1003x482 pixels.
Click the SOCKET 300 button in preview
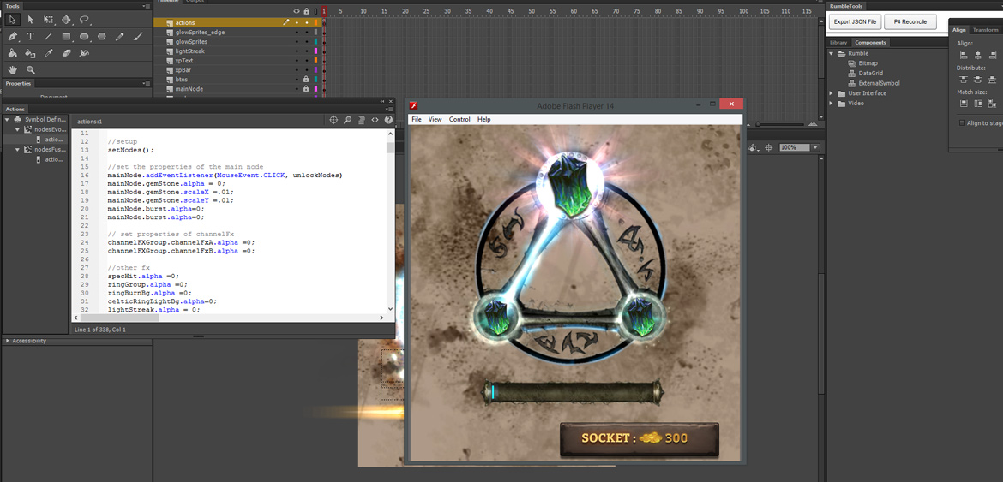tap(639, 438)
